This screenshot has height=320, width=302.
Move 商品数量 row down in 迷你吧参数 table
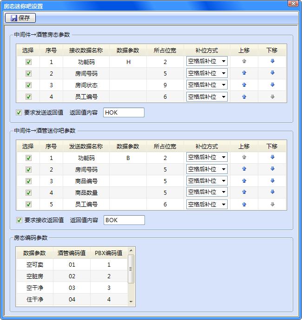(x=272, y=192)
